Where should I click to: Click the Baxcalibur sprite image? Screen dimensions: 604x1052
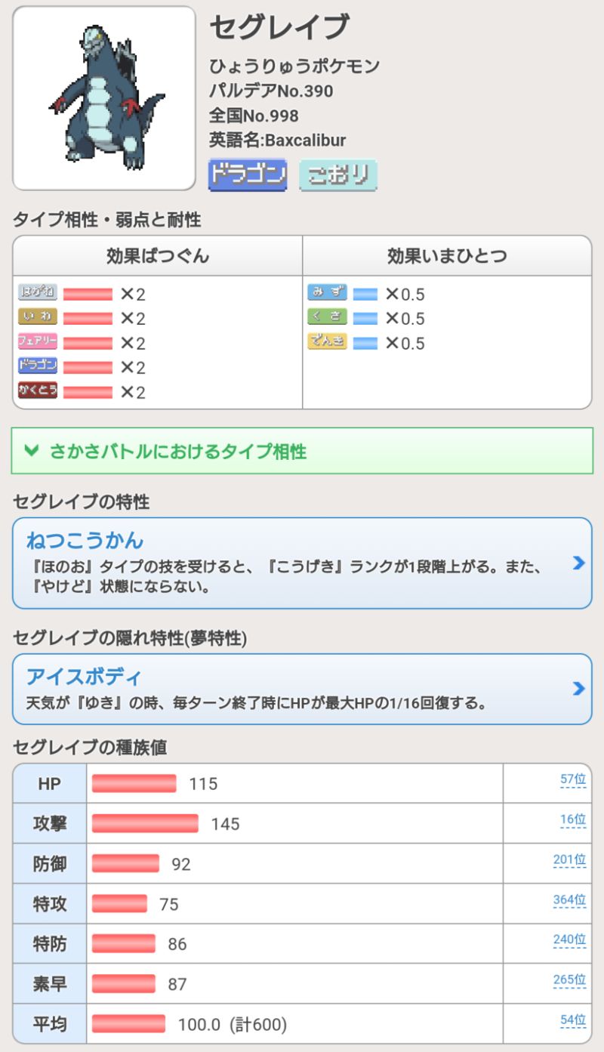pyautogui.click(x=104, y=98)
